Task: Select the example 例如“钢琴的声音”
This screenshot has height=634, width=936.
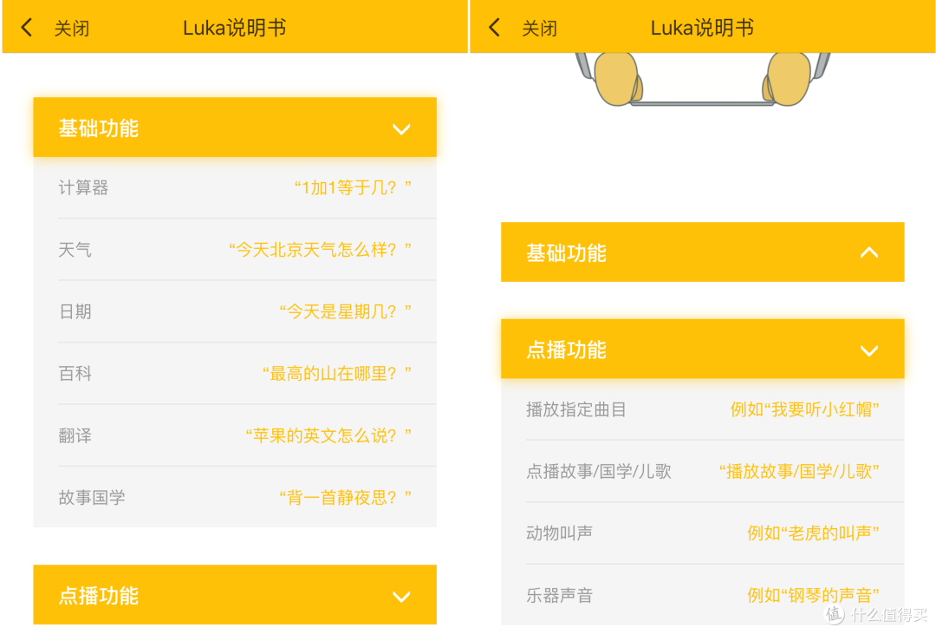Action: tap(813, 595)
